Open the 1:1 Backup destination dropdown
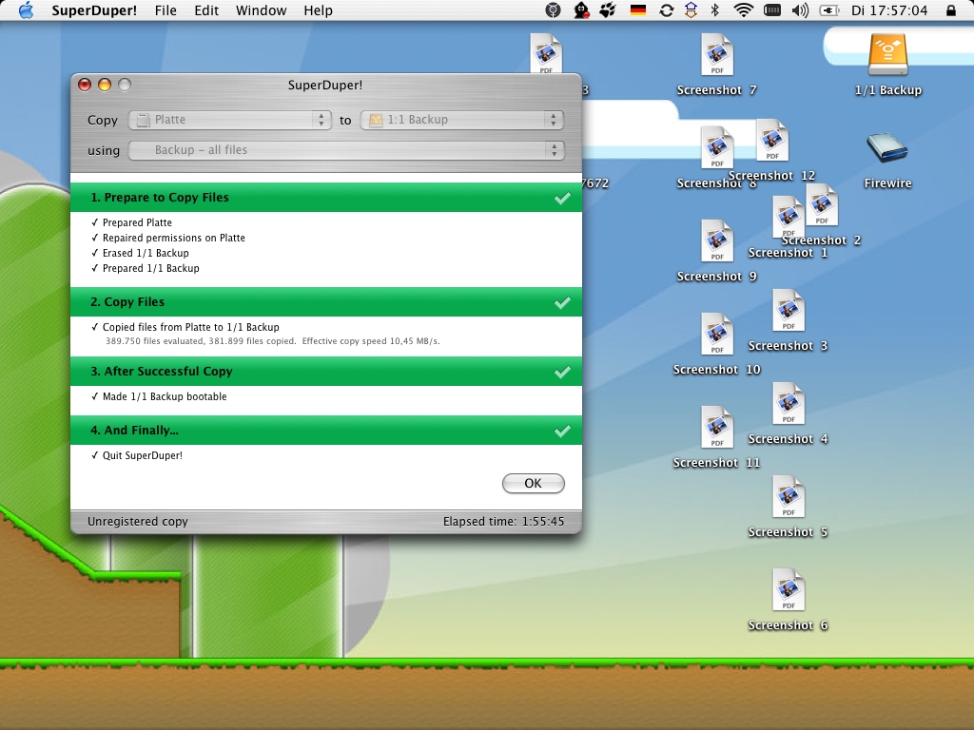 (462, 120)
